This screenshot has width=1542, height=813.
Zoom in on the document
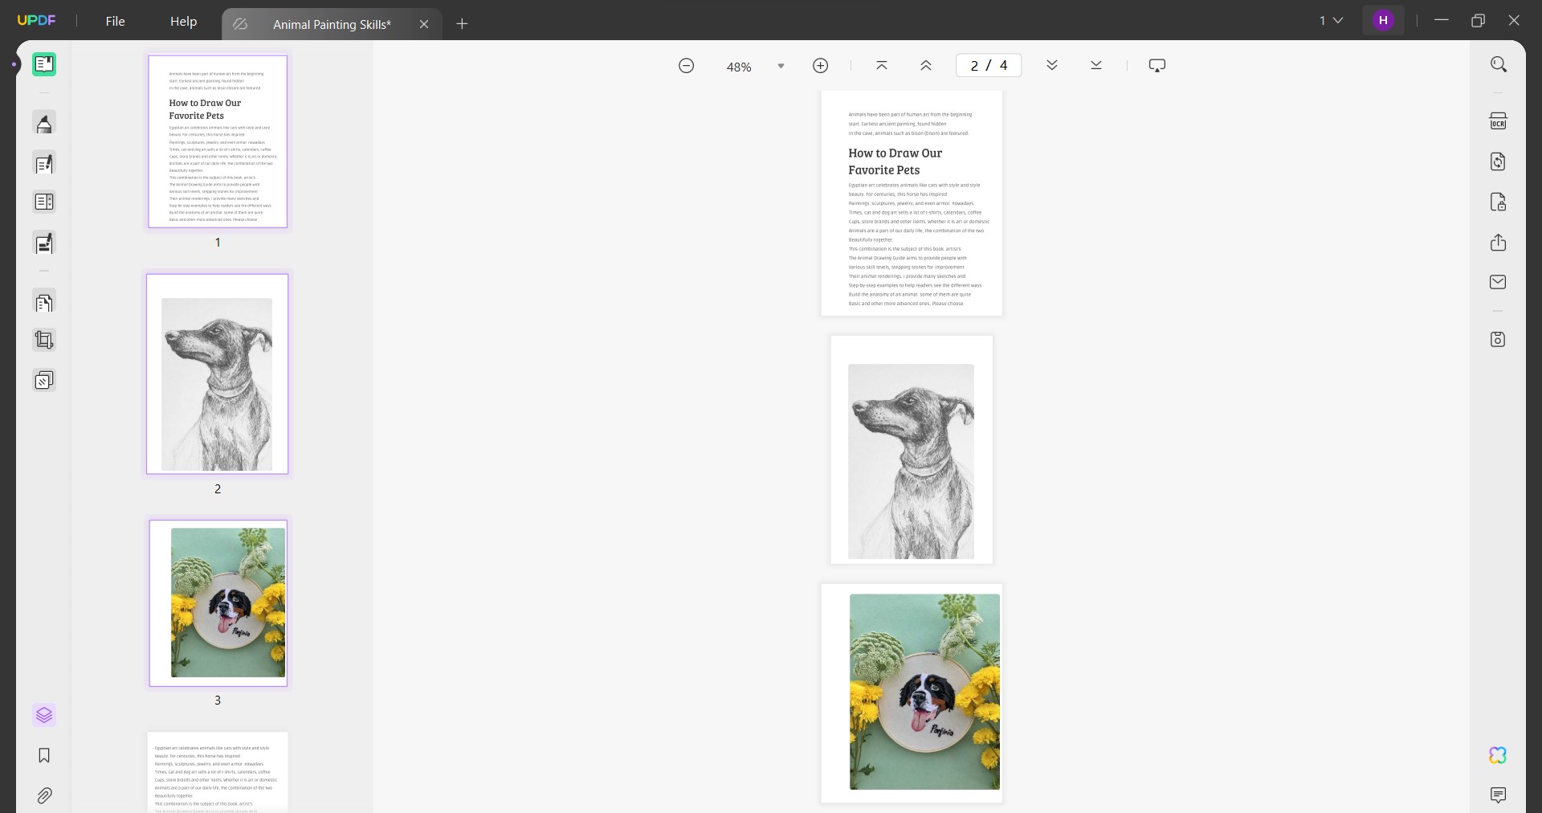[x=820, y=66]
